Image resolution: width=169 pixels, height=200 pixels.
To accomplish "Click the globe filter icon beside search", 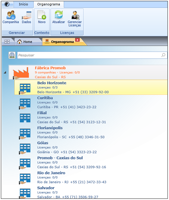I will (x=12, y=55).
